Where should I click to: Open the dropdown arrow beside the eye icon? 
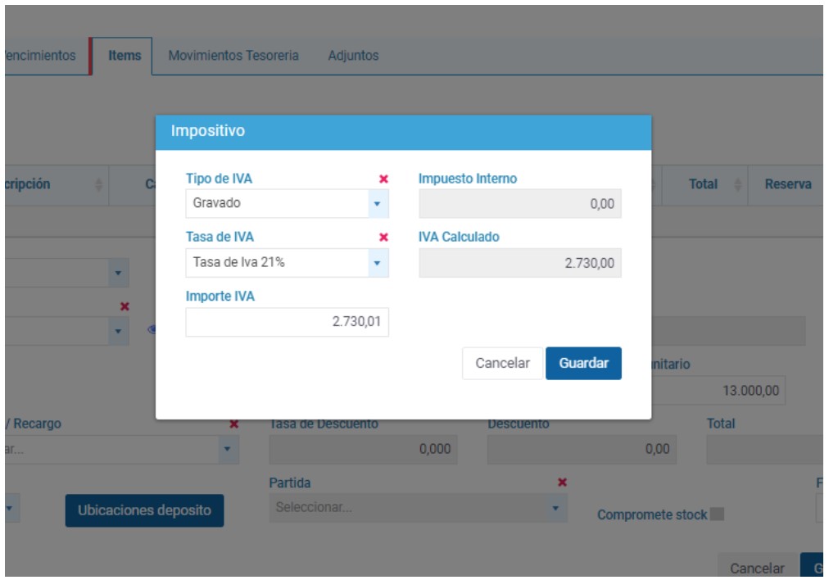point(119,332)
